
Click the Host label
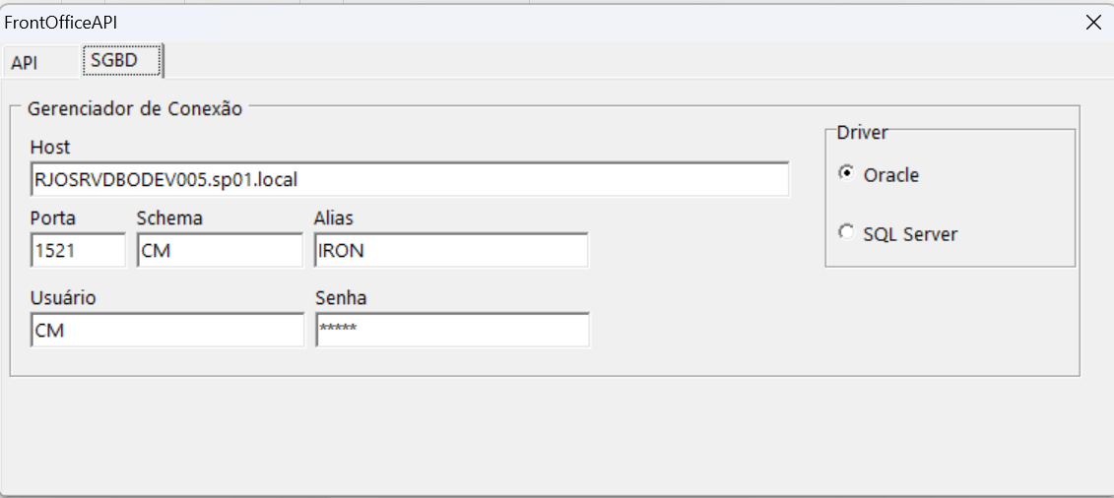[x=50, y=147]
